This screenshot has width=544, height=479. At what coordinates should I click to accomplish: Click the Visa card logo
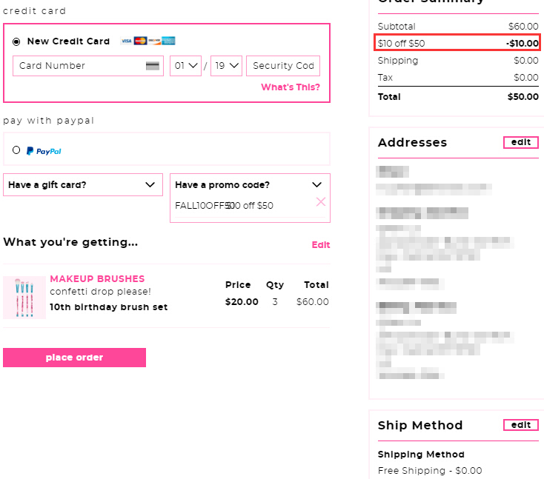coord(126,41)
